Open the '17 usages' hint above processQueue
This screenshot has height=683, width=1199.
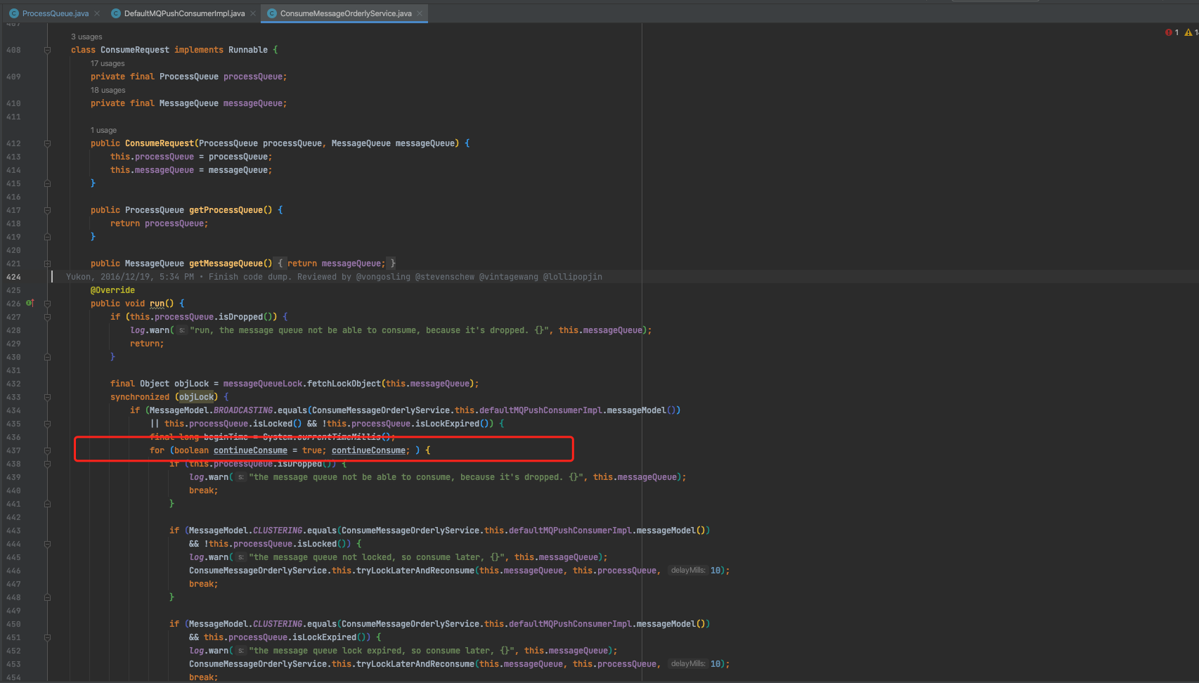pos(108,63)
